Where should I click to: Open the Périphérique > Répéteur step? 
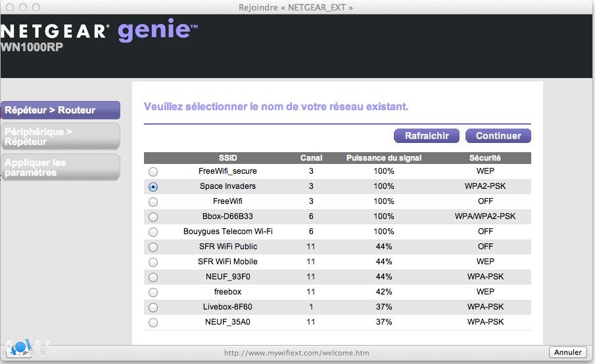(x=60, y=136)
